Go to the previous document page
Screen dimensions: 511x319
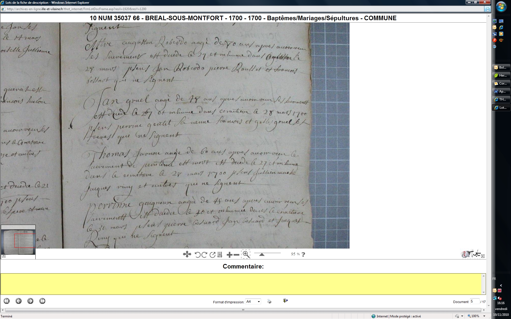[19, 301]
